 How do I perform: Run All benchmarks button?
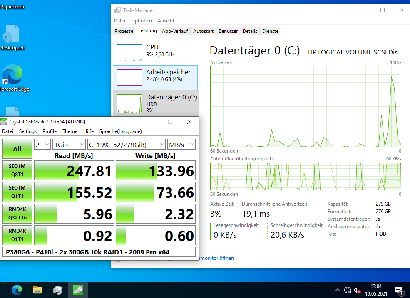tap(17, 149)
